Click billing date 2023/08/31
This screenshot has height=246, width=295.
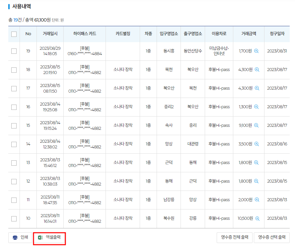point(277,51)
